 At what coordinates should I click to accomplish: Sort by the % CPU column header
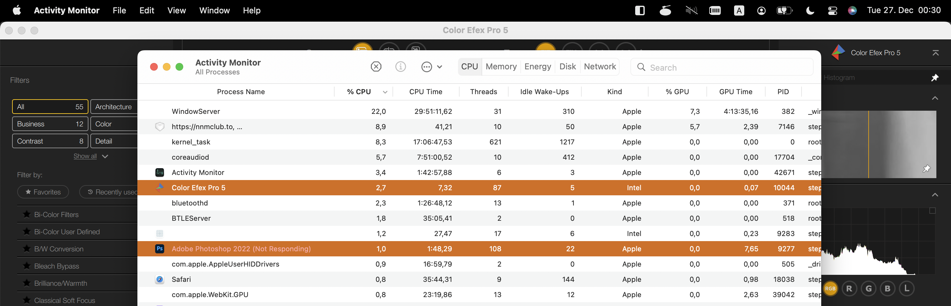[359, 92]
